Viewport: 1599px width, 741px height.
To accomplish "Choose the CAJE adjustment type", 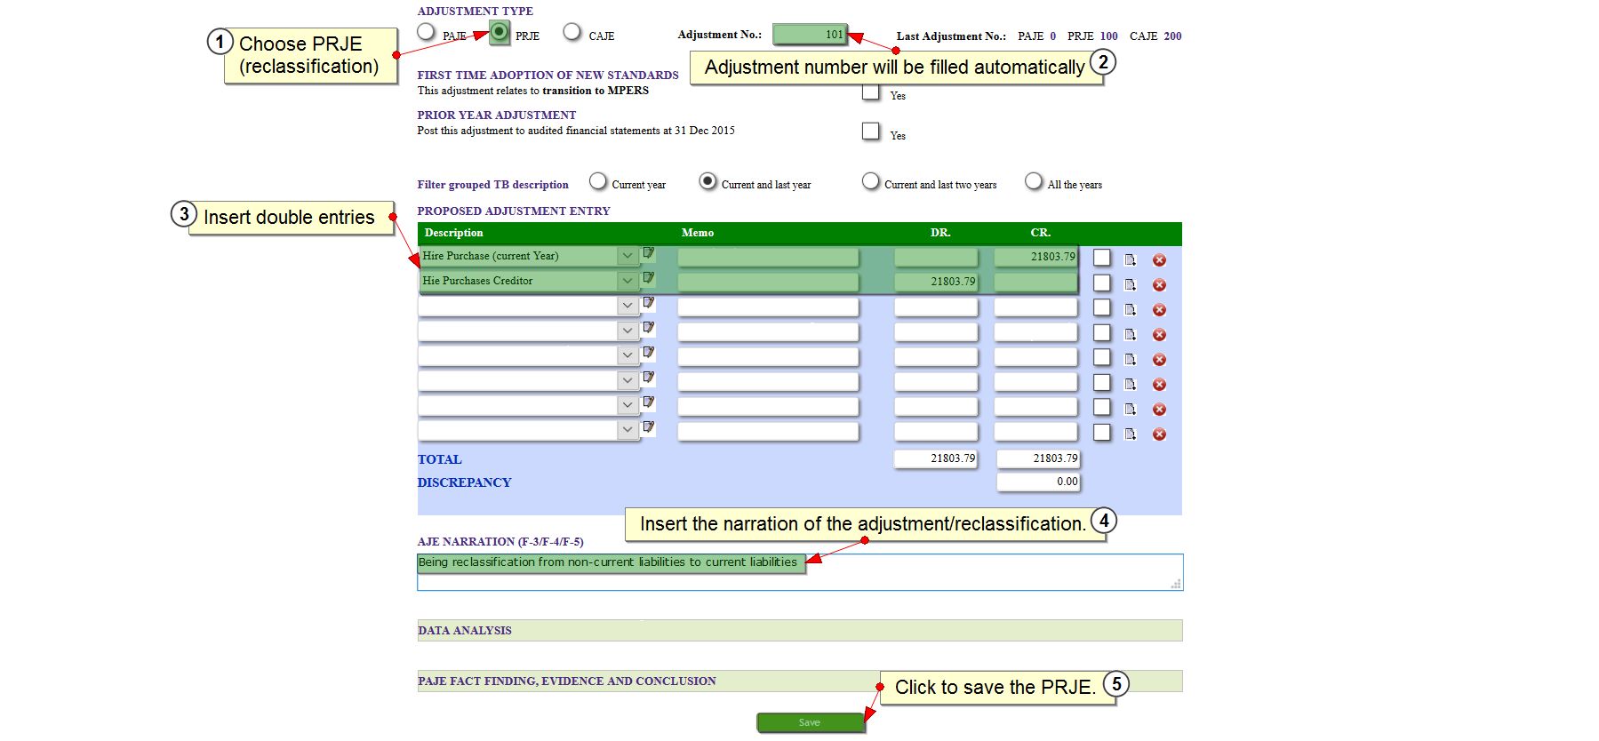I will click(x=572, y=32).
